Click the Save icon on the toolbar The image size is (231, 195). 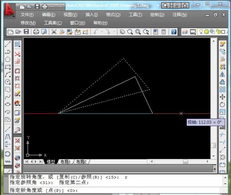(26, 32)
